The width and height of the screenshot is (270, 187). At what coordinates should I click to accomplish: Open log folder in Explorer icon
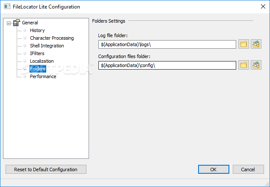[256, 44]
